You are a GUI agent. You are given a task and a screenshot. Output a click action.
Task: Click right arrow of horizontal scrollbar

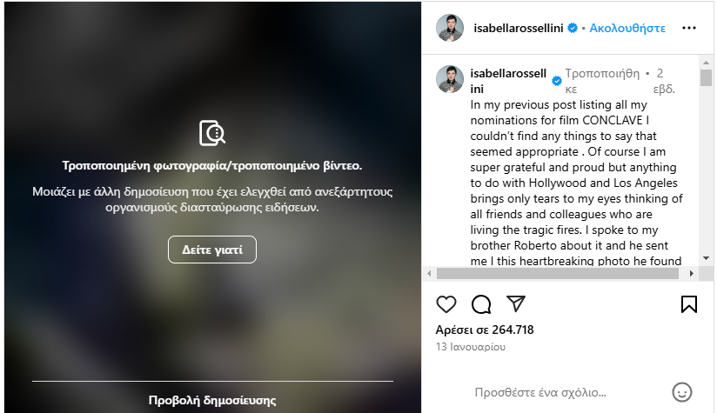(x=692, y=273)
